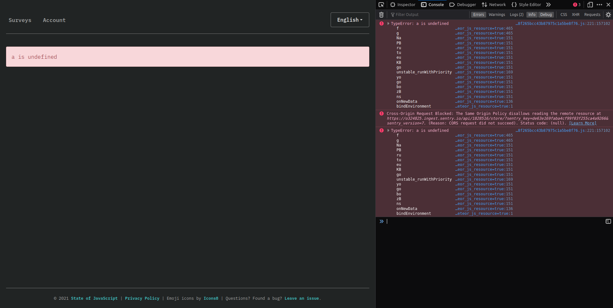Open the Style Editor tab
Screen dimensions: 613x308
(x=526, y=5)
